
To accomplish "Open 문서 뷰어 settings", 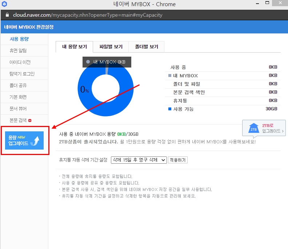I will [18, 109].
